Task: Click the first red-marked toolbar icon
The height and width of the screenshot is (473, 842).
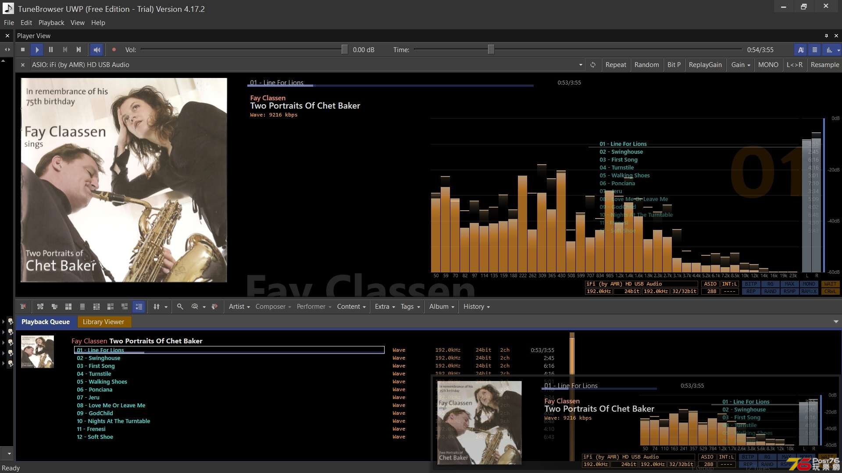Action: click(23, 307)
